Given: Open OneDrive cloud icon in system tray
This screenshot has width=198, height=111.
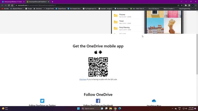Looking at the screenshot, I should 176,109.
